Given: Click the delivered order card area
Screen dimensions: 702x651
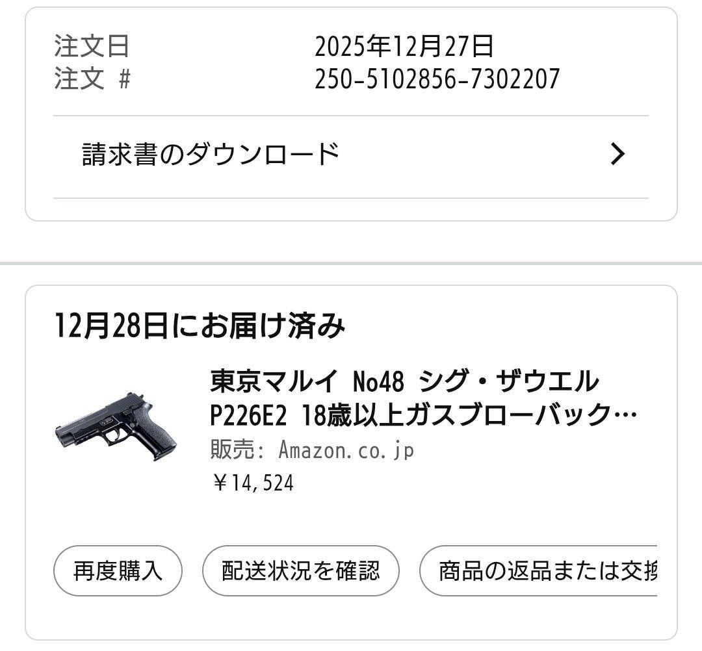Looking at the screenshot, I should click(x=351, y=455).
